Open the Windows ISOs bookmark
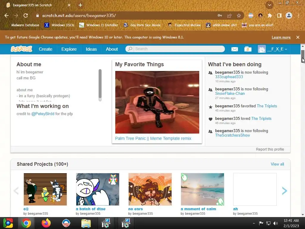Viewport: 305px width, 229px height. (x=60, y=25)
